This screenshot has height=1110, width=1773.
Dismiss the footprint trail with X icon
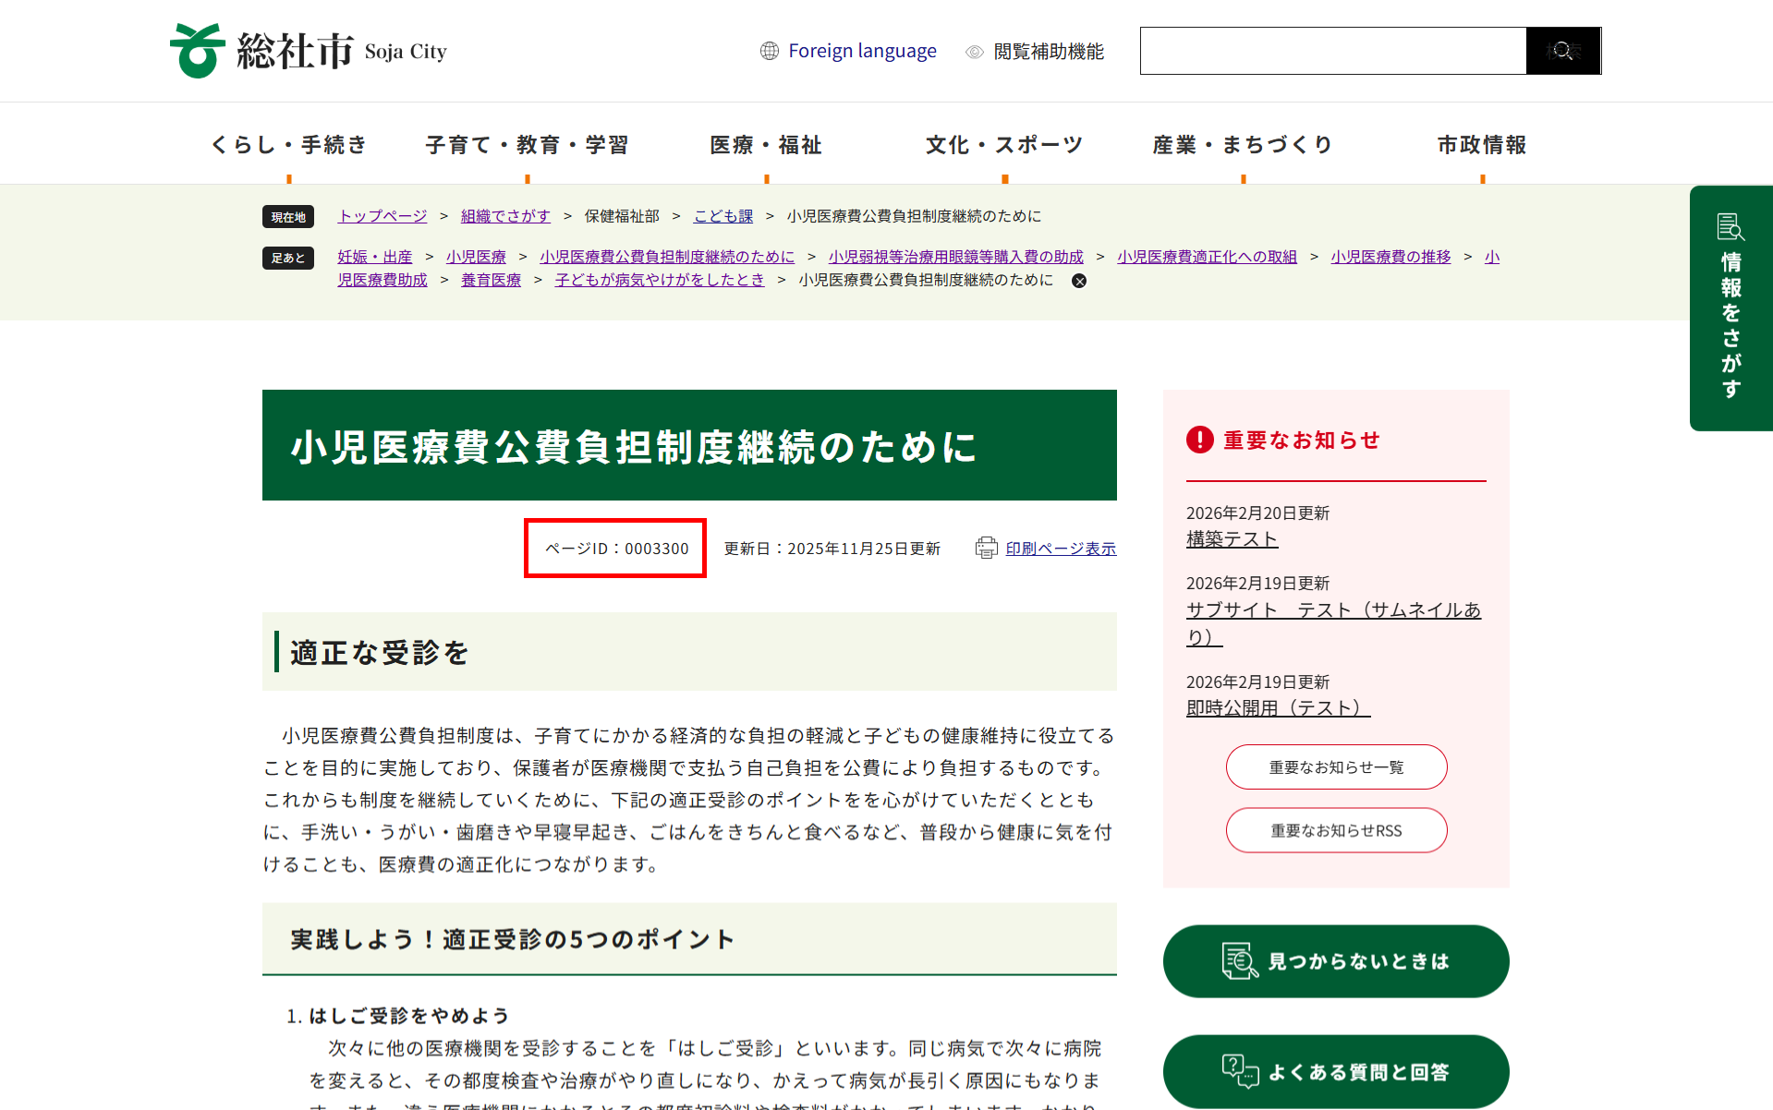tap(1078, 281)
